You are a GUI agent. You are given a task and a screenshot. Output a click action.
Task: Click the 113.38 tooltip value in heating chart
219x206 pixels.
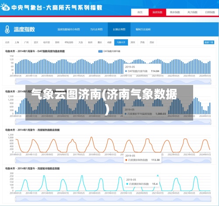coord(155,160)
